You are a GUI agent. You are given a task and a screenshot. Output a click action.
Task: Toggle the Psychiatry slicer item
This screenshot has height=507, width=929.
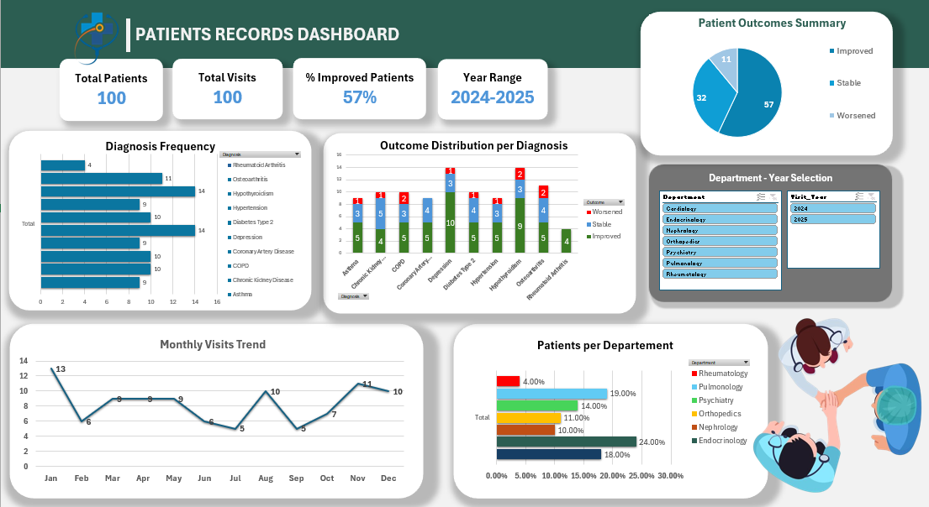tap(719, 252)
